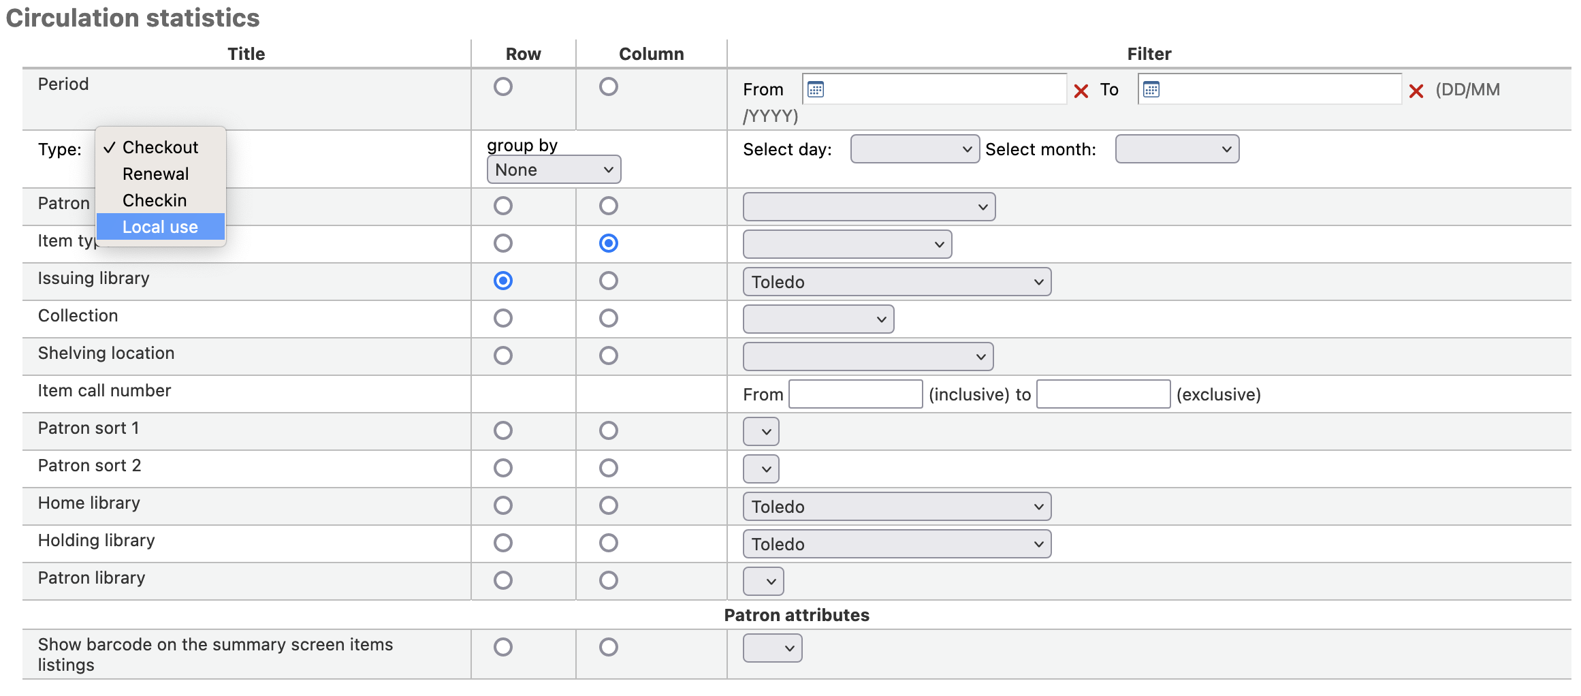Click the Item call number From field
The height and width of the screenshot is (696, 1581).
(x=855, y=394)
